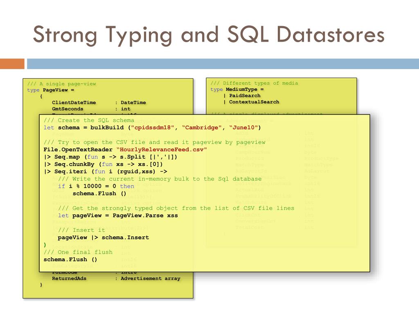Click the "|> Seq.map" pipeline line

(110, 157)
